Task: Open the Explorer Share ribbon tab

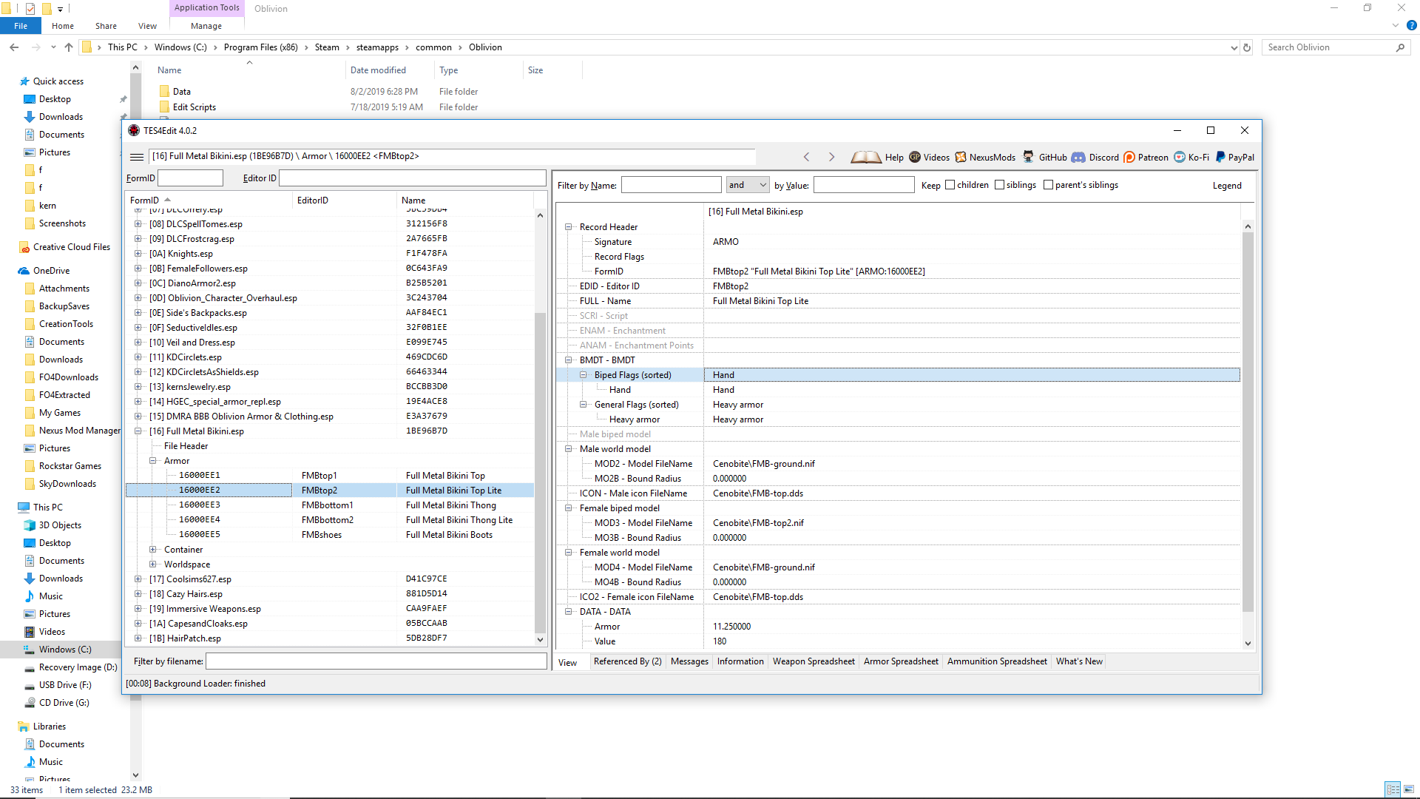Action: click(106, 26)
